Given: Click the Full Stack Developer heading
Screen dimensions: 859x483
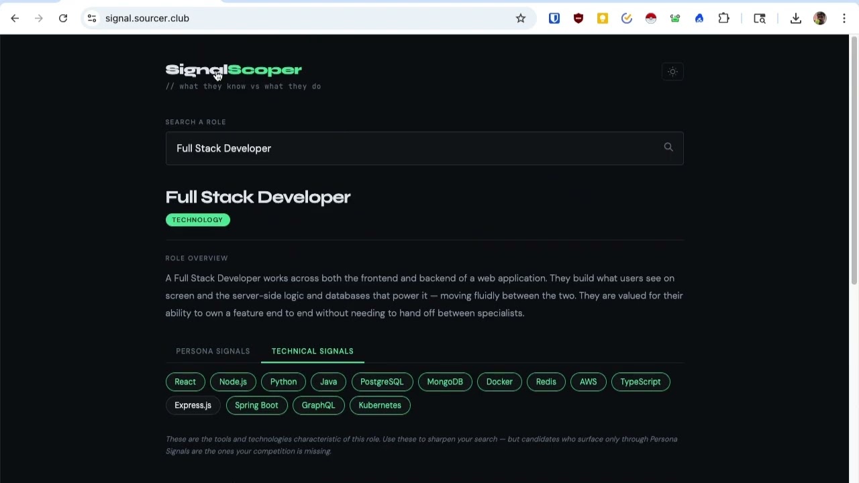Looking at the screenshot, I should pos(258,197).
